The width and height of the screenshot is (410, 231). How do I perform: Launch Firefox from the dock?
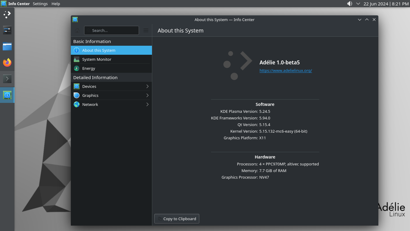pos(7,63)
